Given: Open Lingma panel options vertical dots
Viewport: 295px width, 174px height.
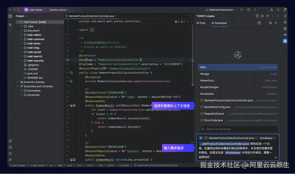Looking at the screenshot, I should (272, 16).
